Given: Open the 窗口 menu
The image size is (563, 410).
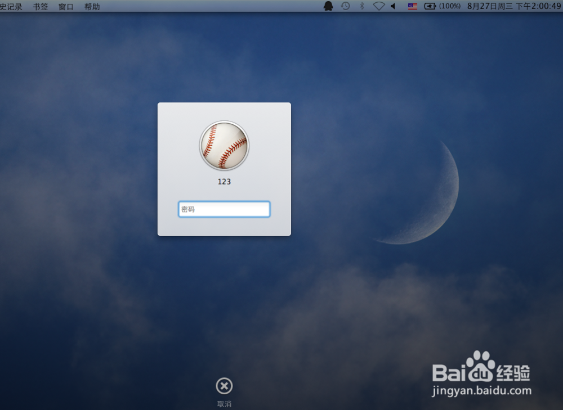Looking at the screenshot, I should click(66, 6).
